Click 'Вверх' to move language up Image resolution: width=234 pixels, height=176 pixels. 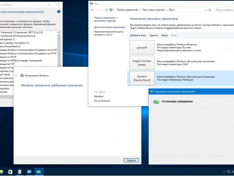click(165, 35)
